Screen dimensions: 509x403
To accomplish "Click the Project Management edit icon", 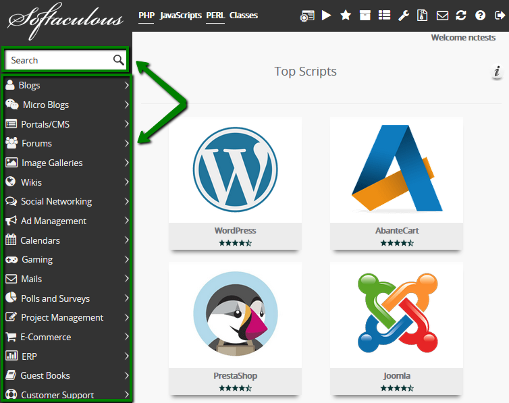I will pyautogui.click(x=11, y=317).
